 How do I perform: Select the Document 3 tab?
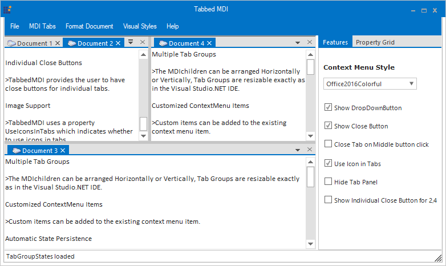(x=39, y=151)
